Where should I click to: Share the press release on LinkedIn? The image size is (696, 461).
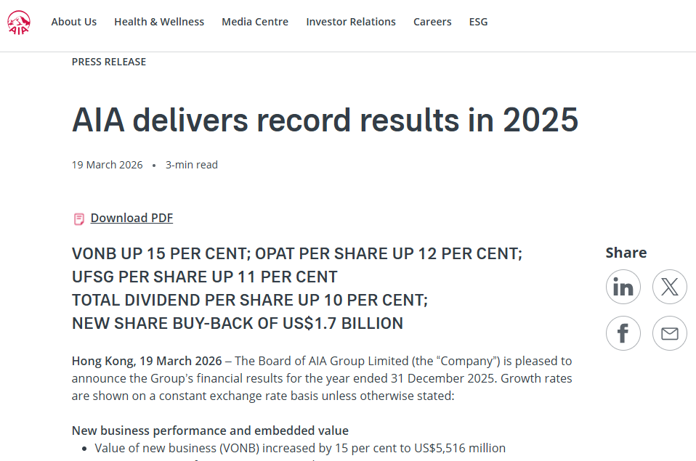tap(623, 287)
